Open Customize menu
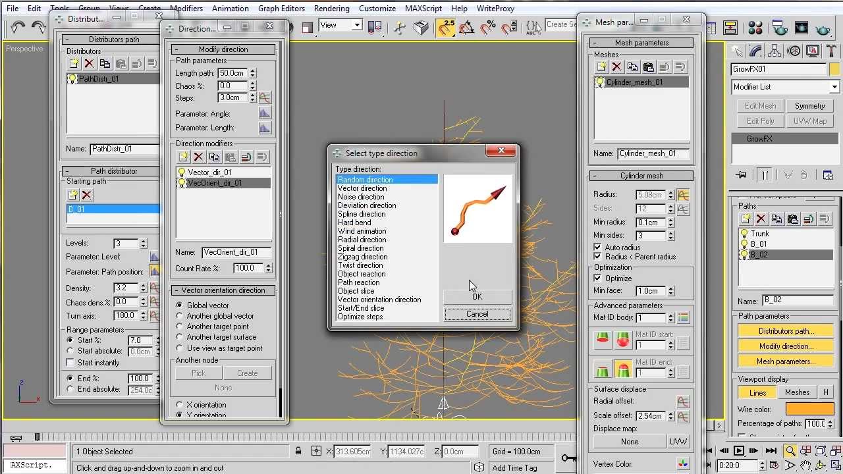The width and height of the screenshot is (843, 474). coord(377,9)
